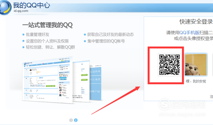
Task: Switch to carousel slide 1 dot
Action: (71, 120)
